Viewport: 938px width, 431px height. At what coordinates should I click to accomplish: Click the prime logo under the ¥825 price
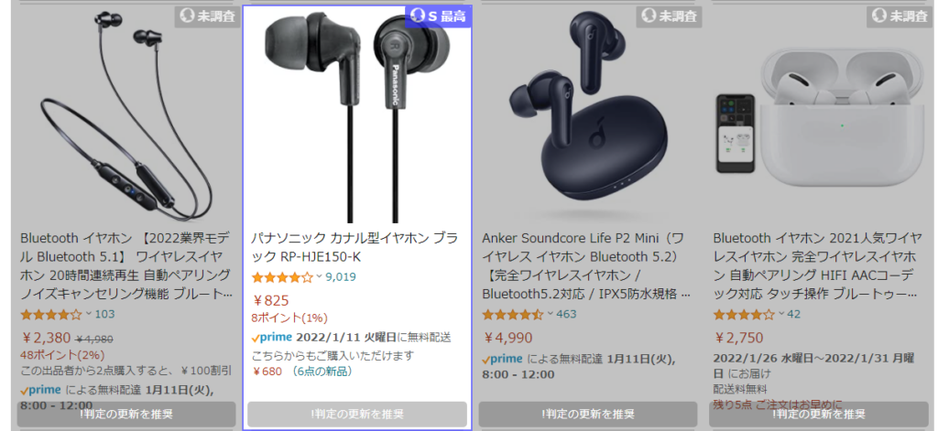272,337
